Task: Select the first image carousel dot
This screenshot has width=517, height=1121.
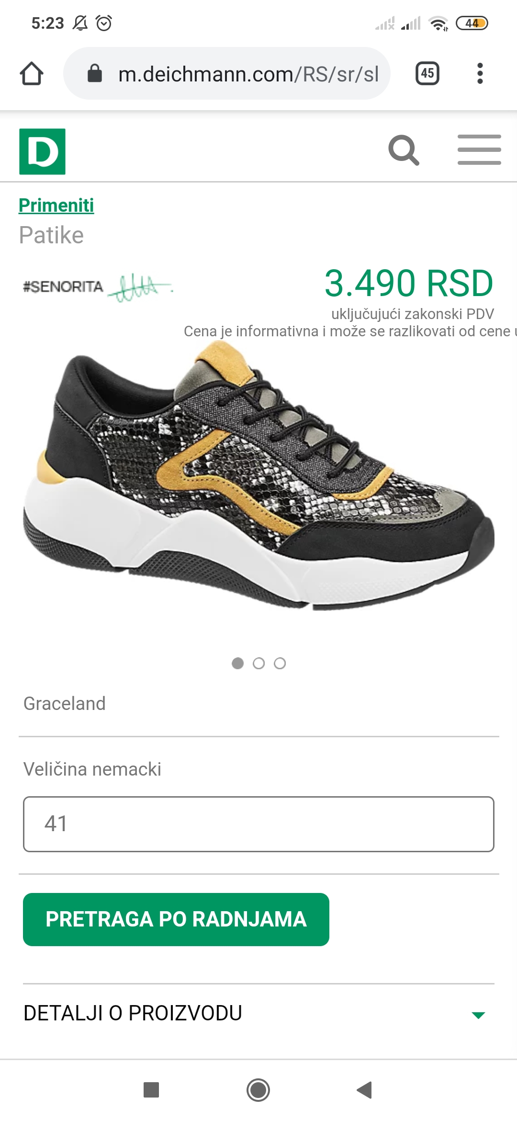Action: pos(237,663)
